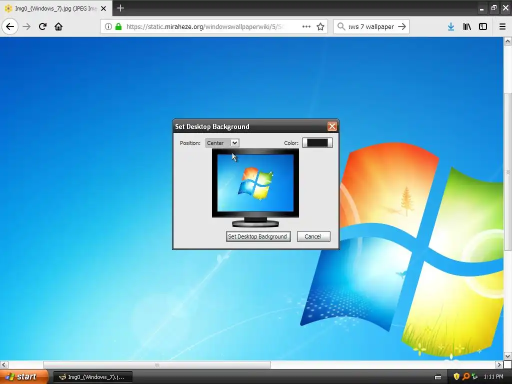Click the horizontal scrollbar thumb

[157, 364]
